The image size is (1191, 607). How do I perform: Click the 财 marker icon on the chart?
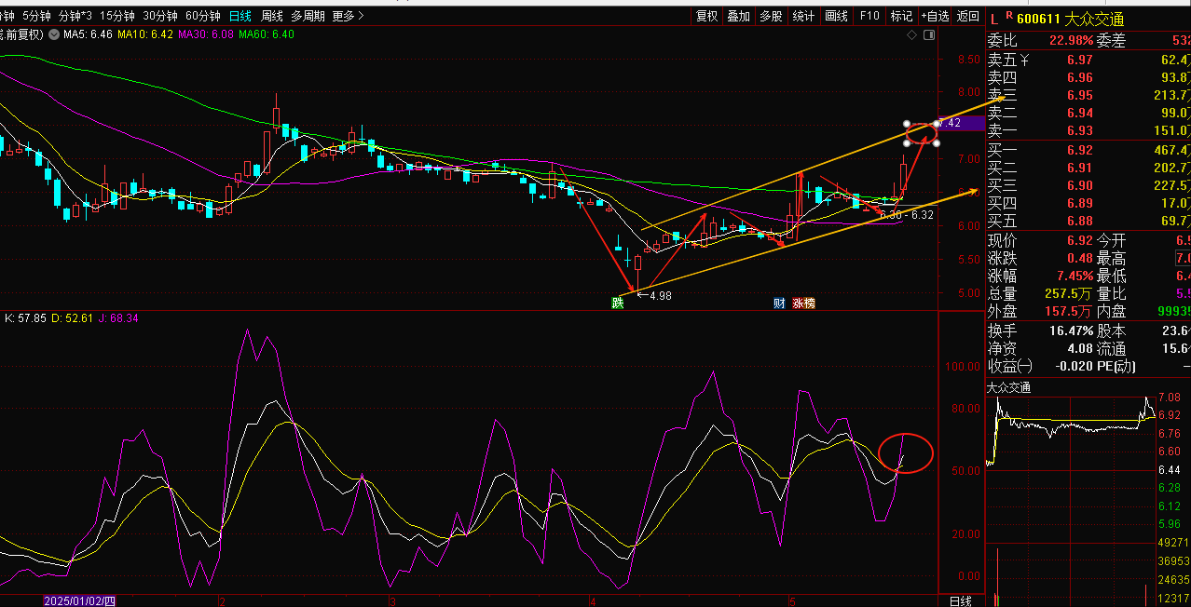coord(779,303)
